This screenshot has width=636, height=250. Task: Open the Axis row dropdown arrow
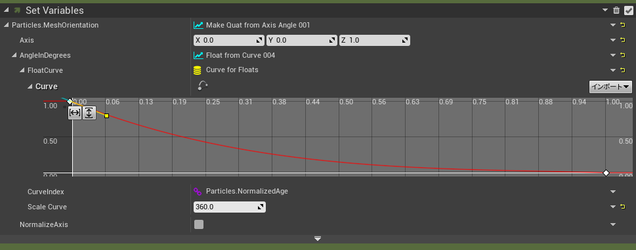coord(613,40)
